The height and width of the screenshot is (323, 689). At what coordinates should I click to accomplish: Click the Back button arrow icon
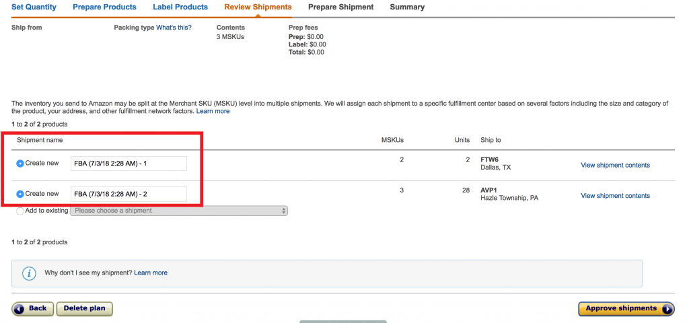tap(19, 309)
